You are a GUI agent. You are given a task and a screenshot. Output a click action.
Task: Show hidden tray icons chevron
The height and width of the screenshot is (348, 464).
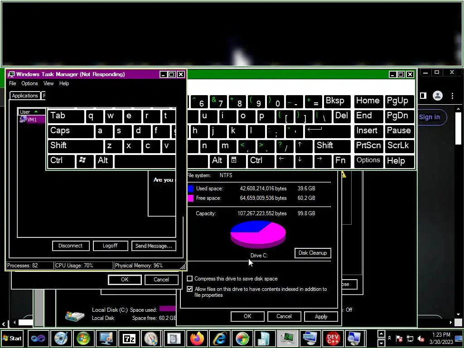click(x=389, y=338)
